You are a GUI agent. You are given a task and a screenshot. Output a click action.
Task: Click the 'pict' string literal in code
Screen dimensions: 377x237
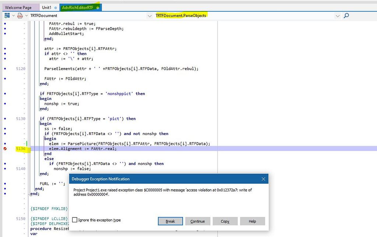116,119
